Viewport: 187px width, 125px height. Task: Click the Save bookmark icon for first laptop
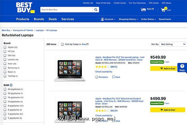pyautogui.click(x=114, y=77)
